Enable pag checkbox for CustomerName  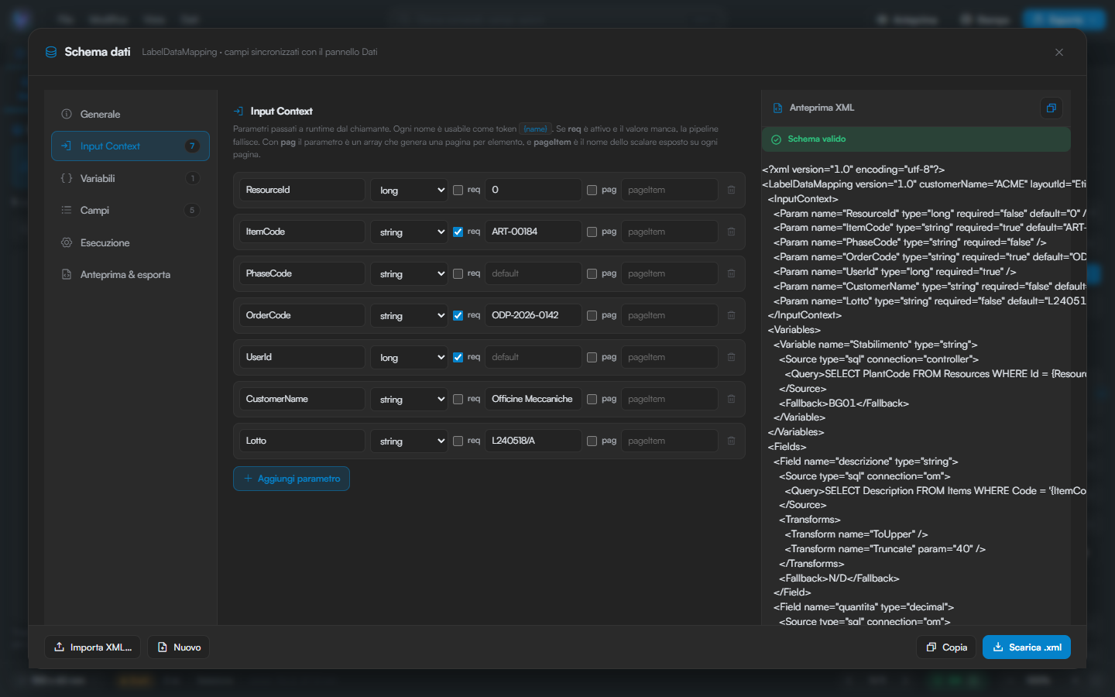[x=592, y=399]
